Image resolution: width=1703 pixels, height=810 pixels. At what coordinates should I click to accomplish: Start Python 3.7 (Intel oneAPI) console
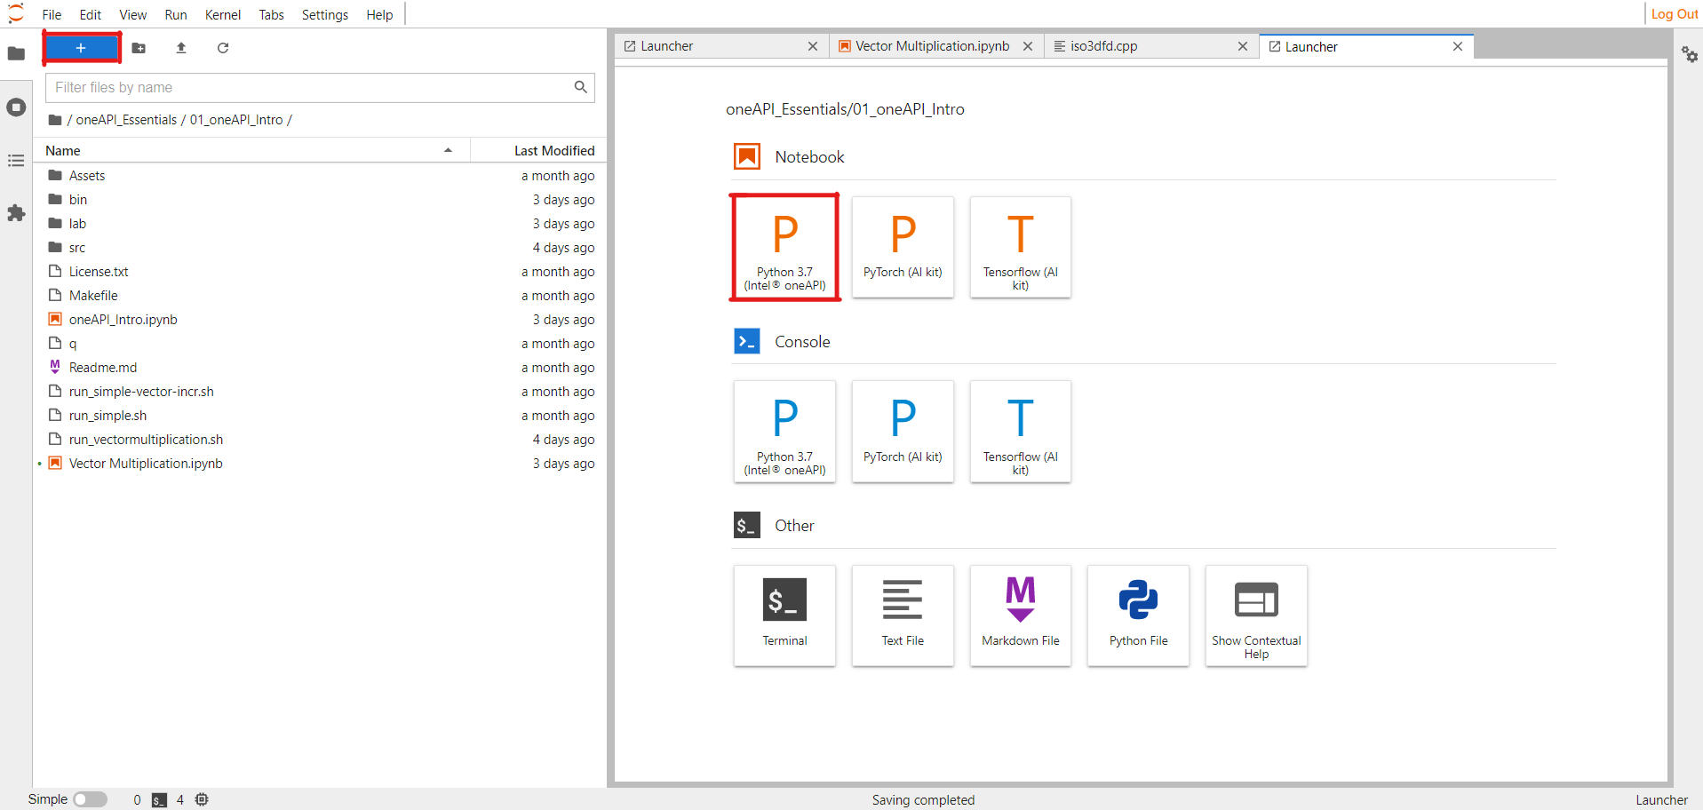784,432
